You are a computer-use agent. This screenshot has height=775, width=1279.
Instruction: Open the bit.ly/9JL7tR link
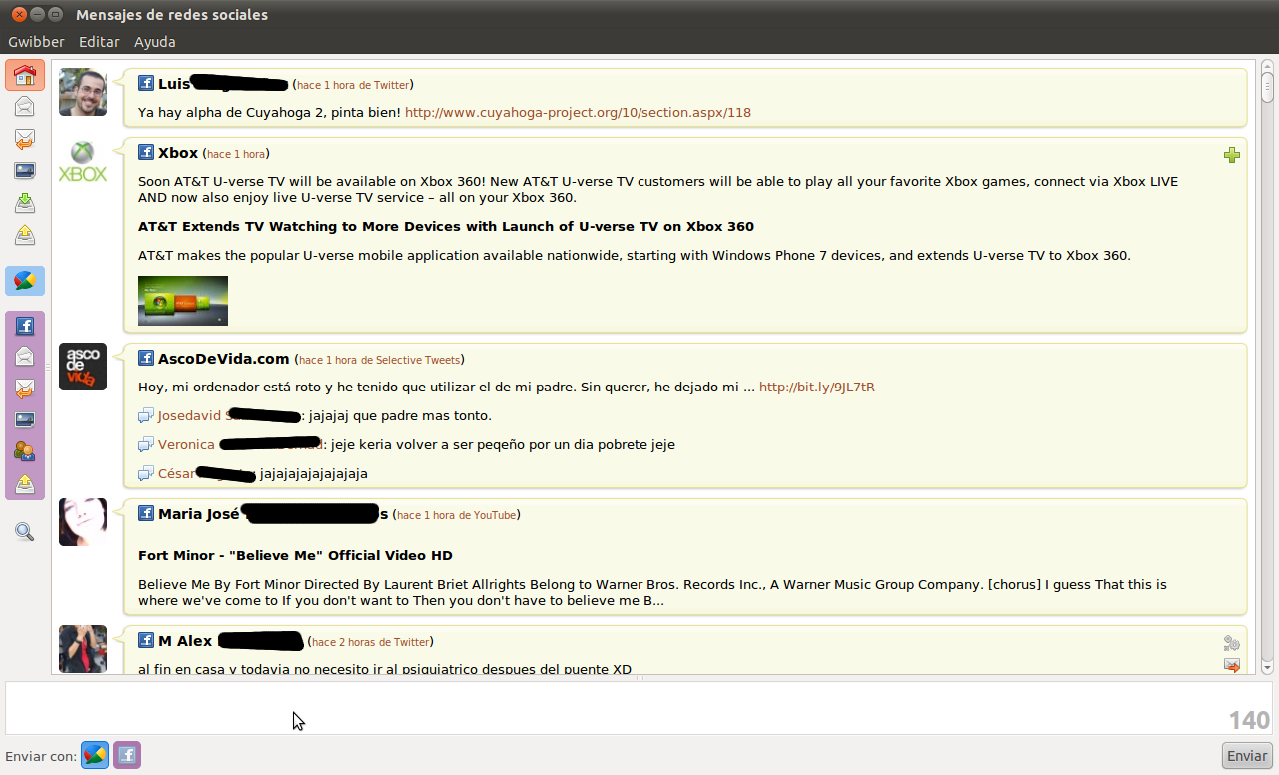(x=817, y=387)
